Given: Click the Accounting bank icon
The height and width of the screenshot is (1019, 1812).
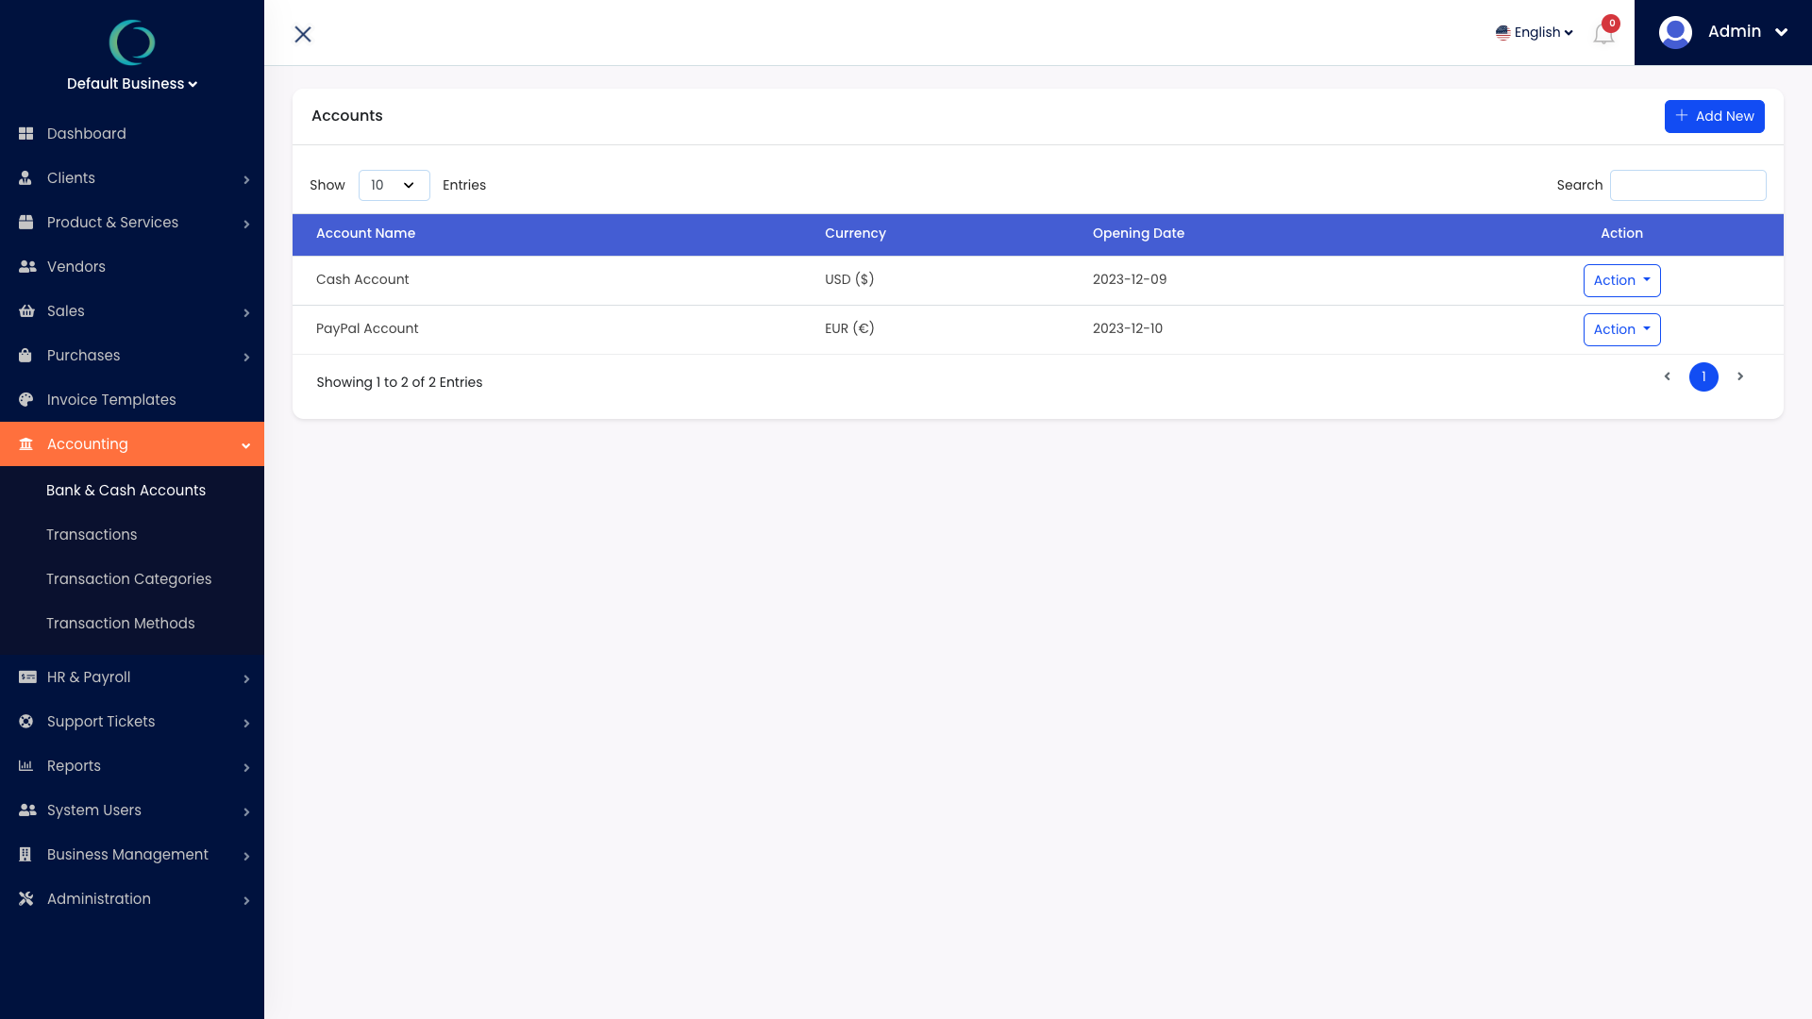Looking at the screenshot, I should pos(26,443).
